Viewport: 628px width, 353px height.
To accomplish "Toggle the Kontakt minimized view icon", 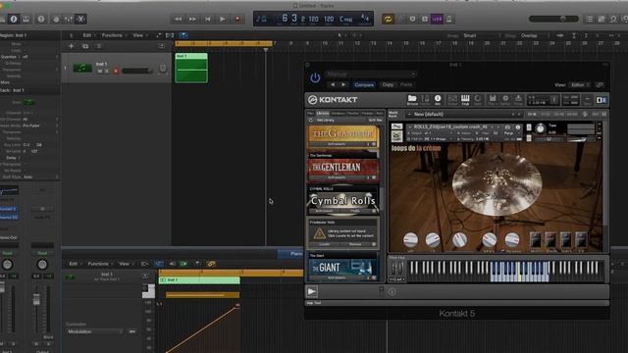I will pyautogui.click(x=587, y=100).
